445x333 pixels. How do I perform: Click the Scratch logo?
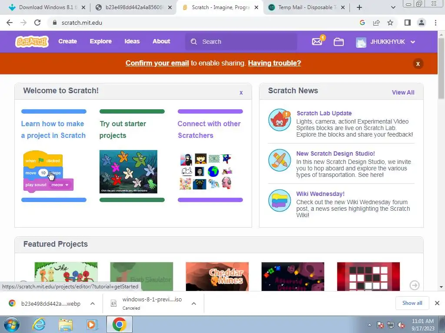(32, 42)
